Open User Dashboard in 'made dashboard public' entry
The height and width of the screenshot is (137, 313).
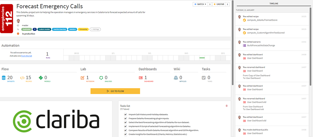[255, 133]
